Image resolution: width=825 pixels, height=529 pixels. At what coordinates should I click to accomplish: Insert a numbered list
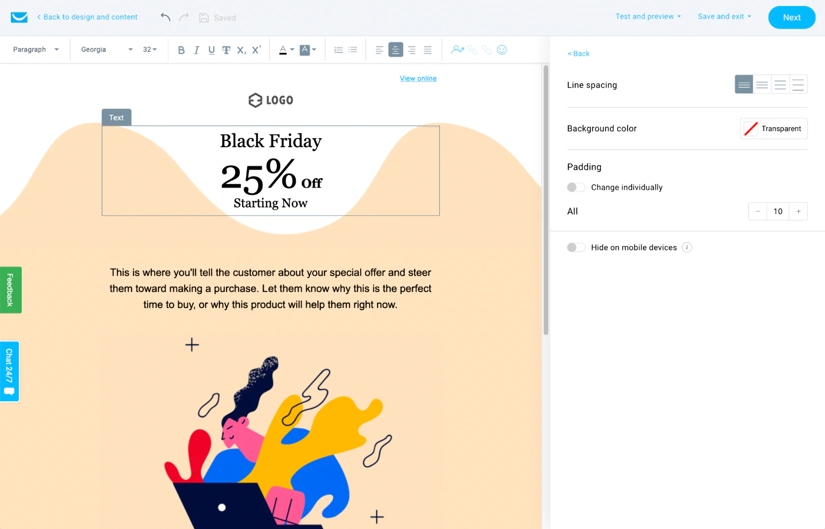tap(338, 50)
